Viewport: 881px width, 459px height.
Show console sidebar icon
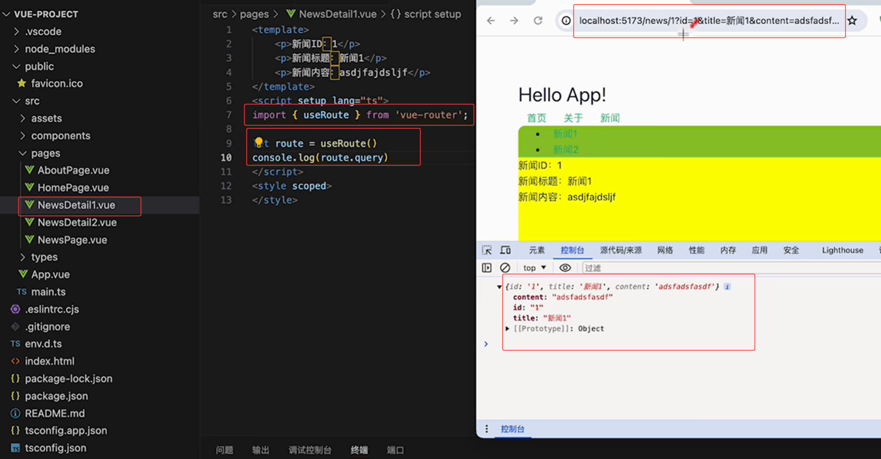tap(487, 268)
